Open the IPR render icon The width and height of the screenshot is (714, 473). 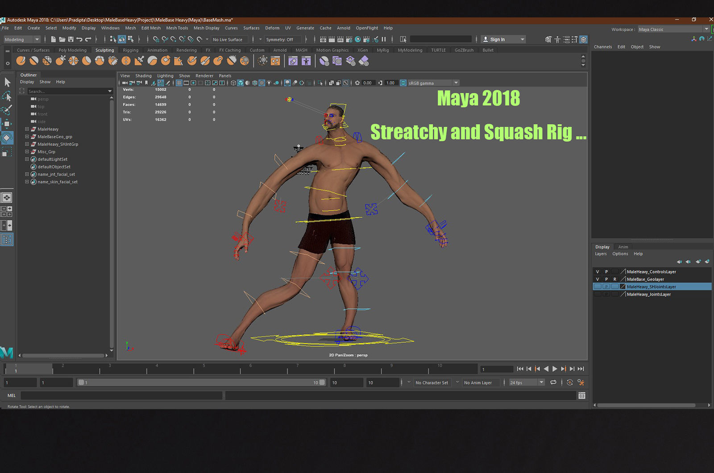point(340,39)
